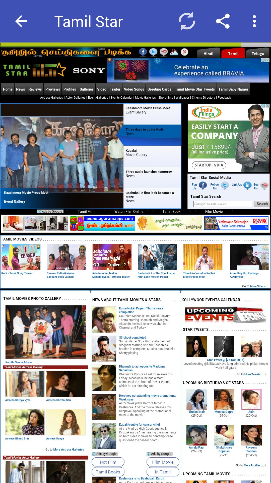Click the Cinema Directory sub-link
This screenshot has height=483, width=271.
204,98
